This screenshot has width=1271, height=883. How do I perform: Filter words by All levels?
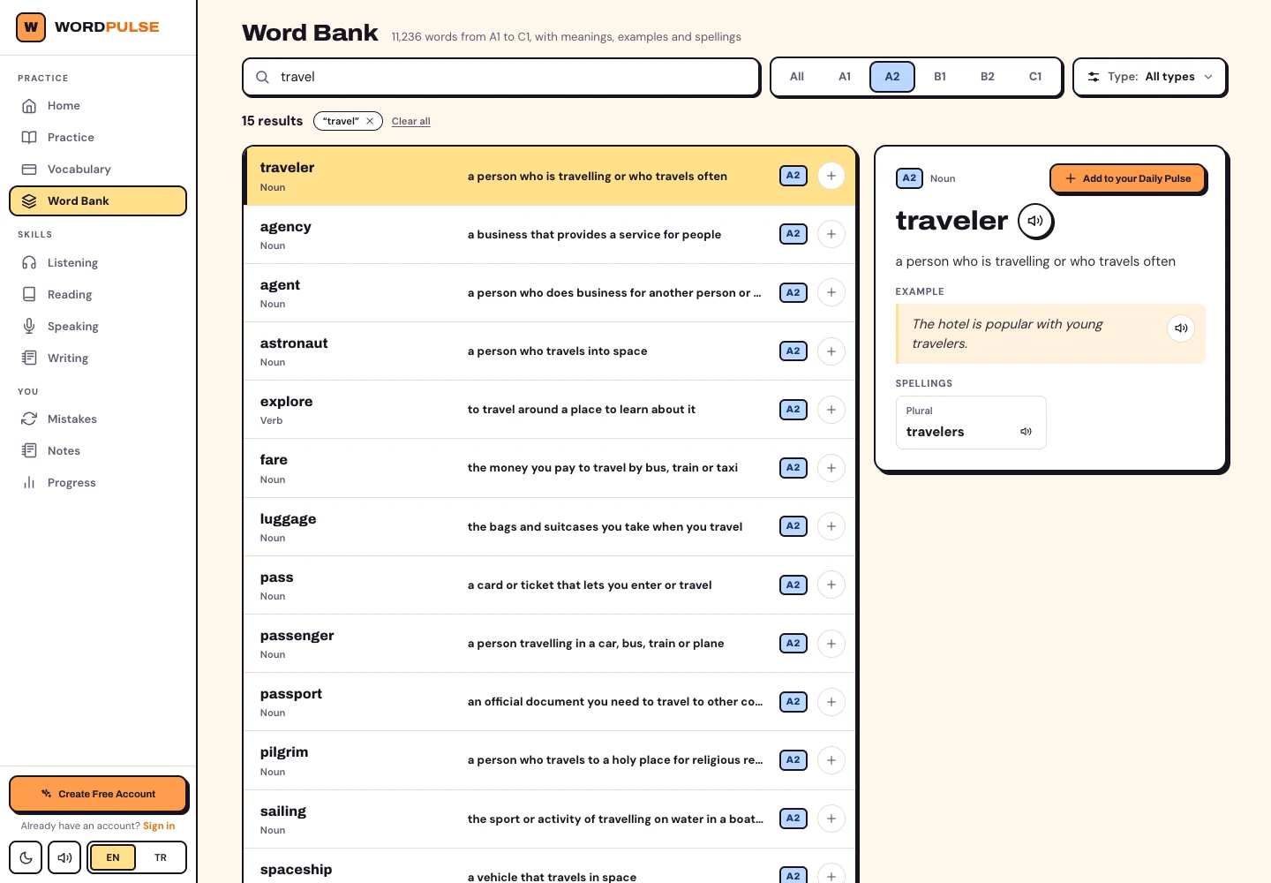[x=797, y=77]
